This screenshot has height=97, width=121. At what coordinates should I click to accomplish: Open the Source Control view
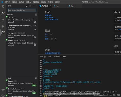[3, 19]
